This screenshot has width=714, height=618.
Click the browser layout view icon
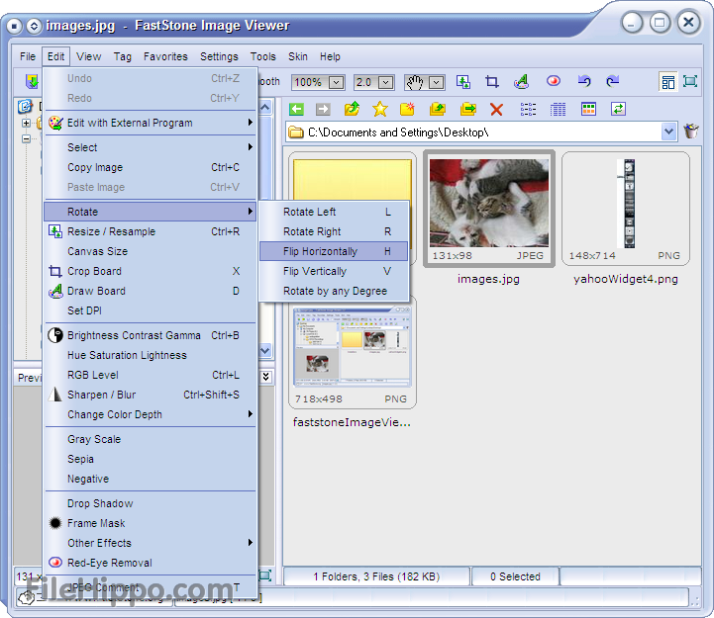(668, 82)
